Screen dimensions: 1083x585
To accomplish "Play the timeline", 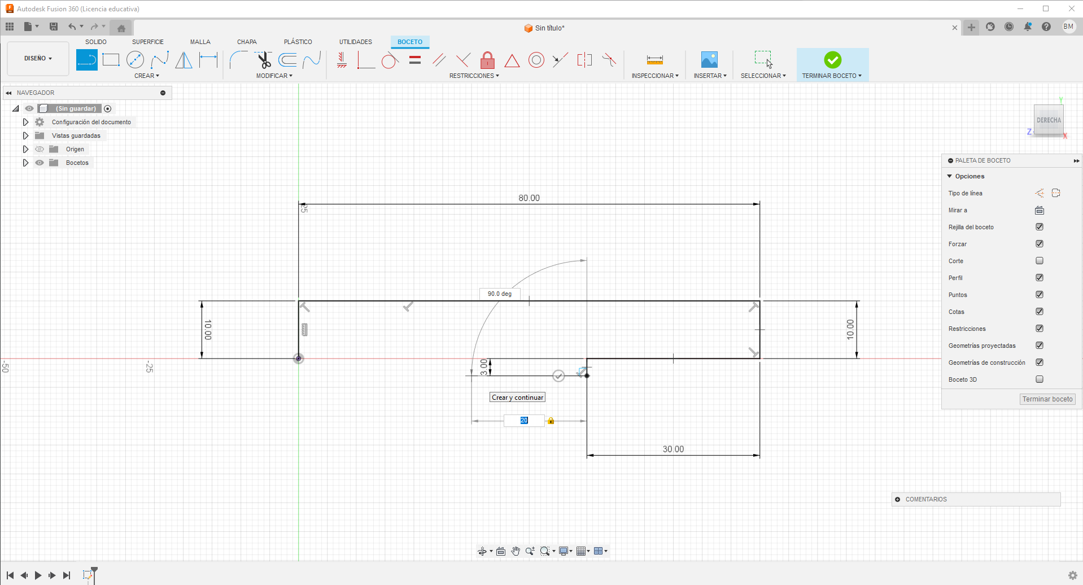I will (38, 575).
